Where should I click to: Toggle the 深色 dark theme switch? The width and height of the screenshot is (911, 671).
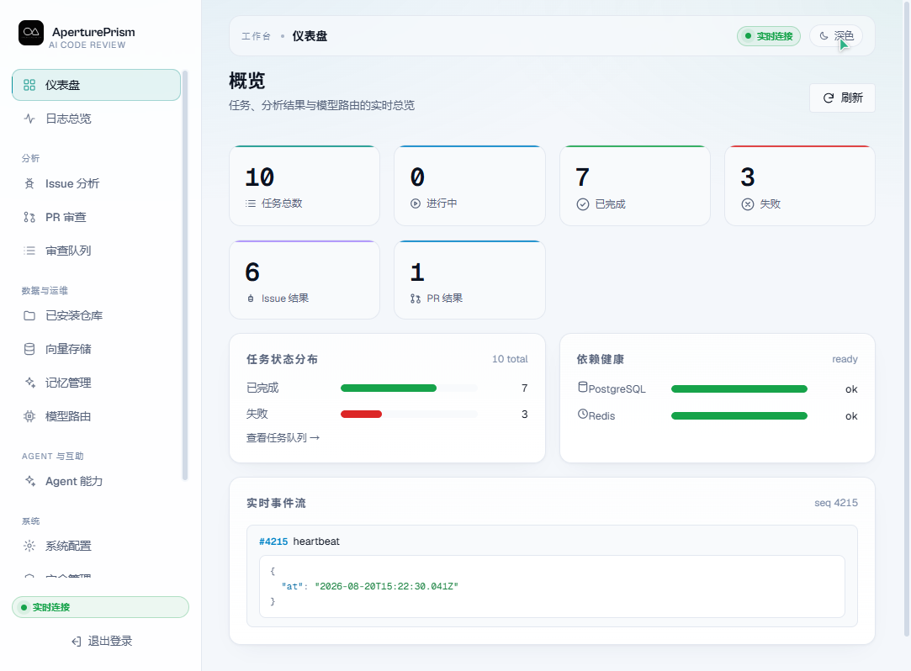pyautogui.click(x=836, y=36)
